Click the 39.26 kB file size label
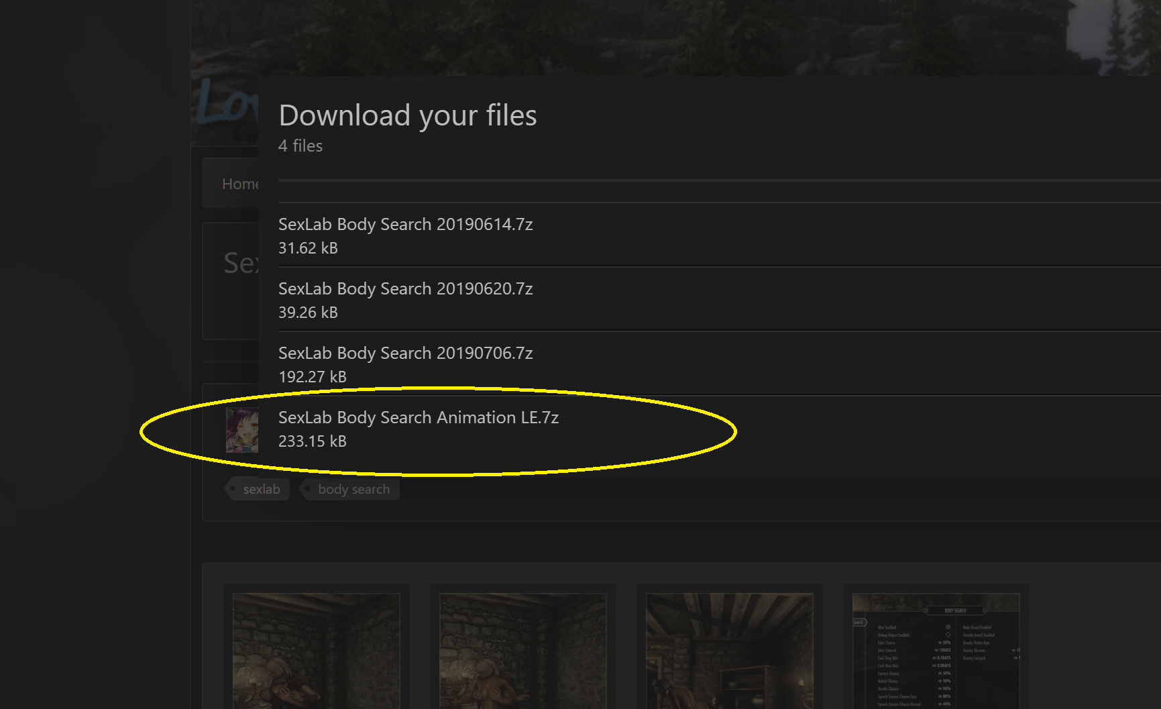 pyautogui.click(x=308, y=313)
